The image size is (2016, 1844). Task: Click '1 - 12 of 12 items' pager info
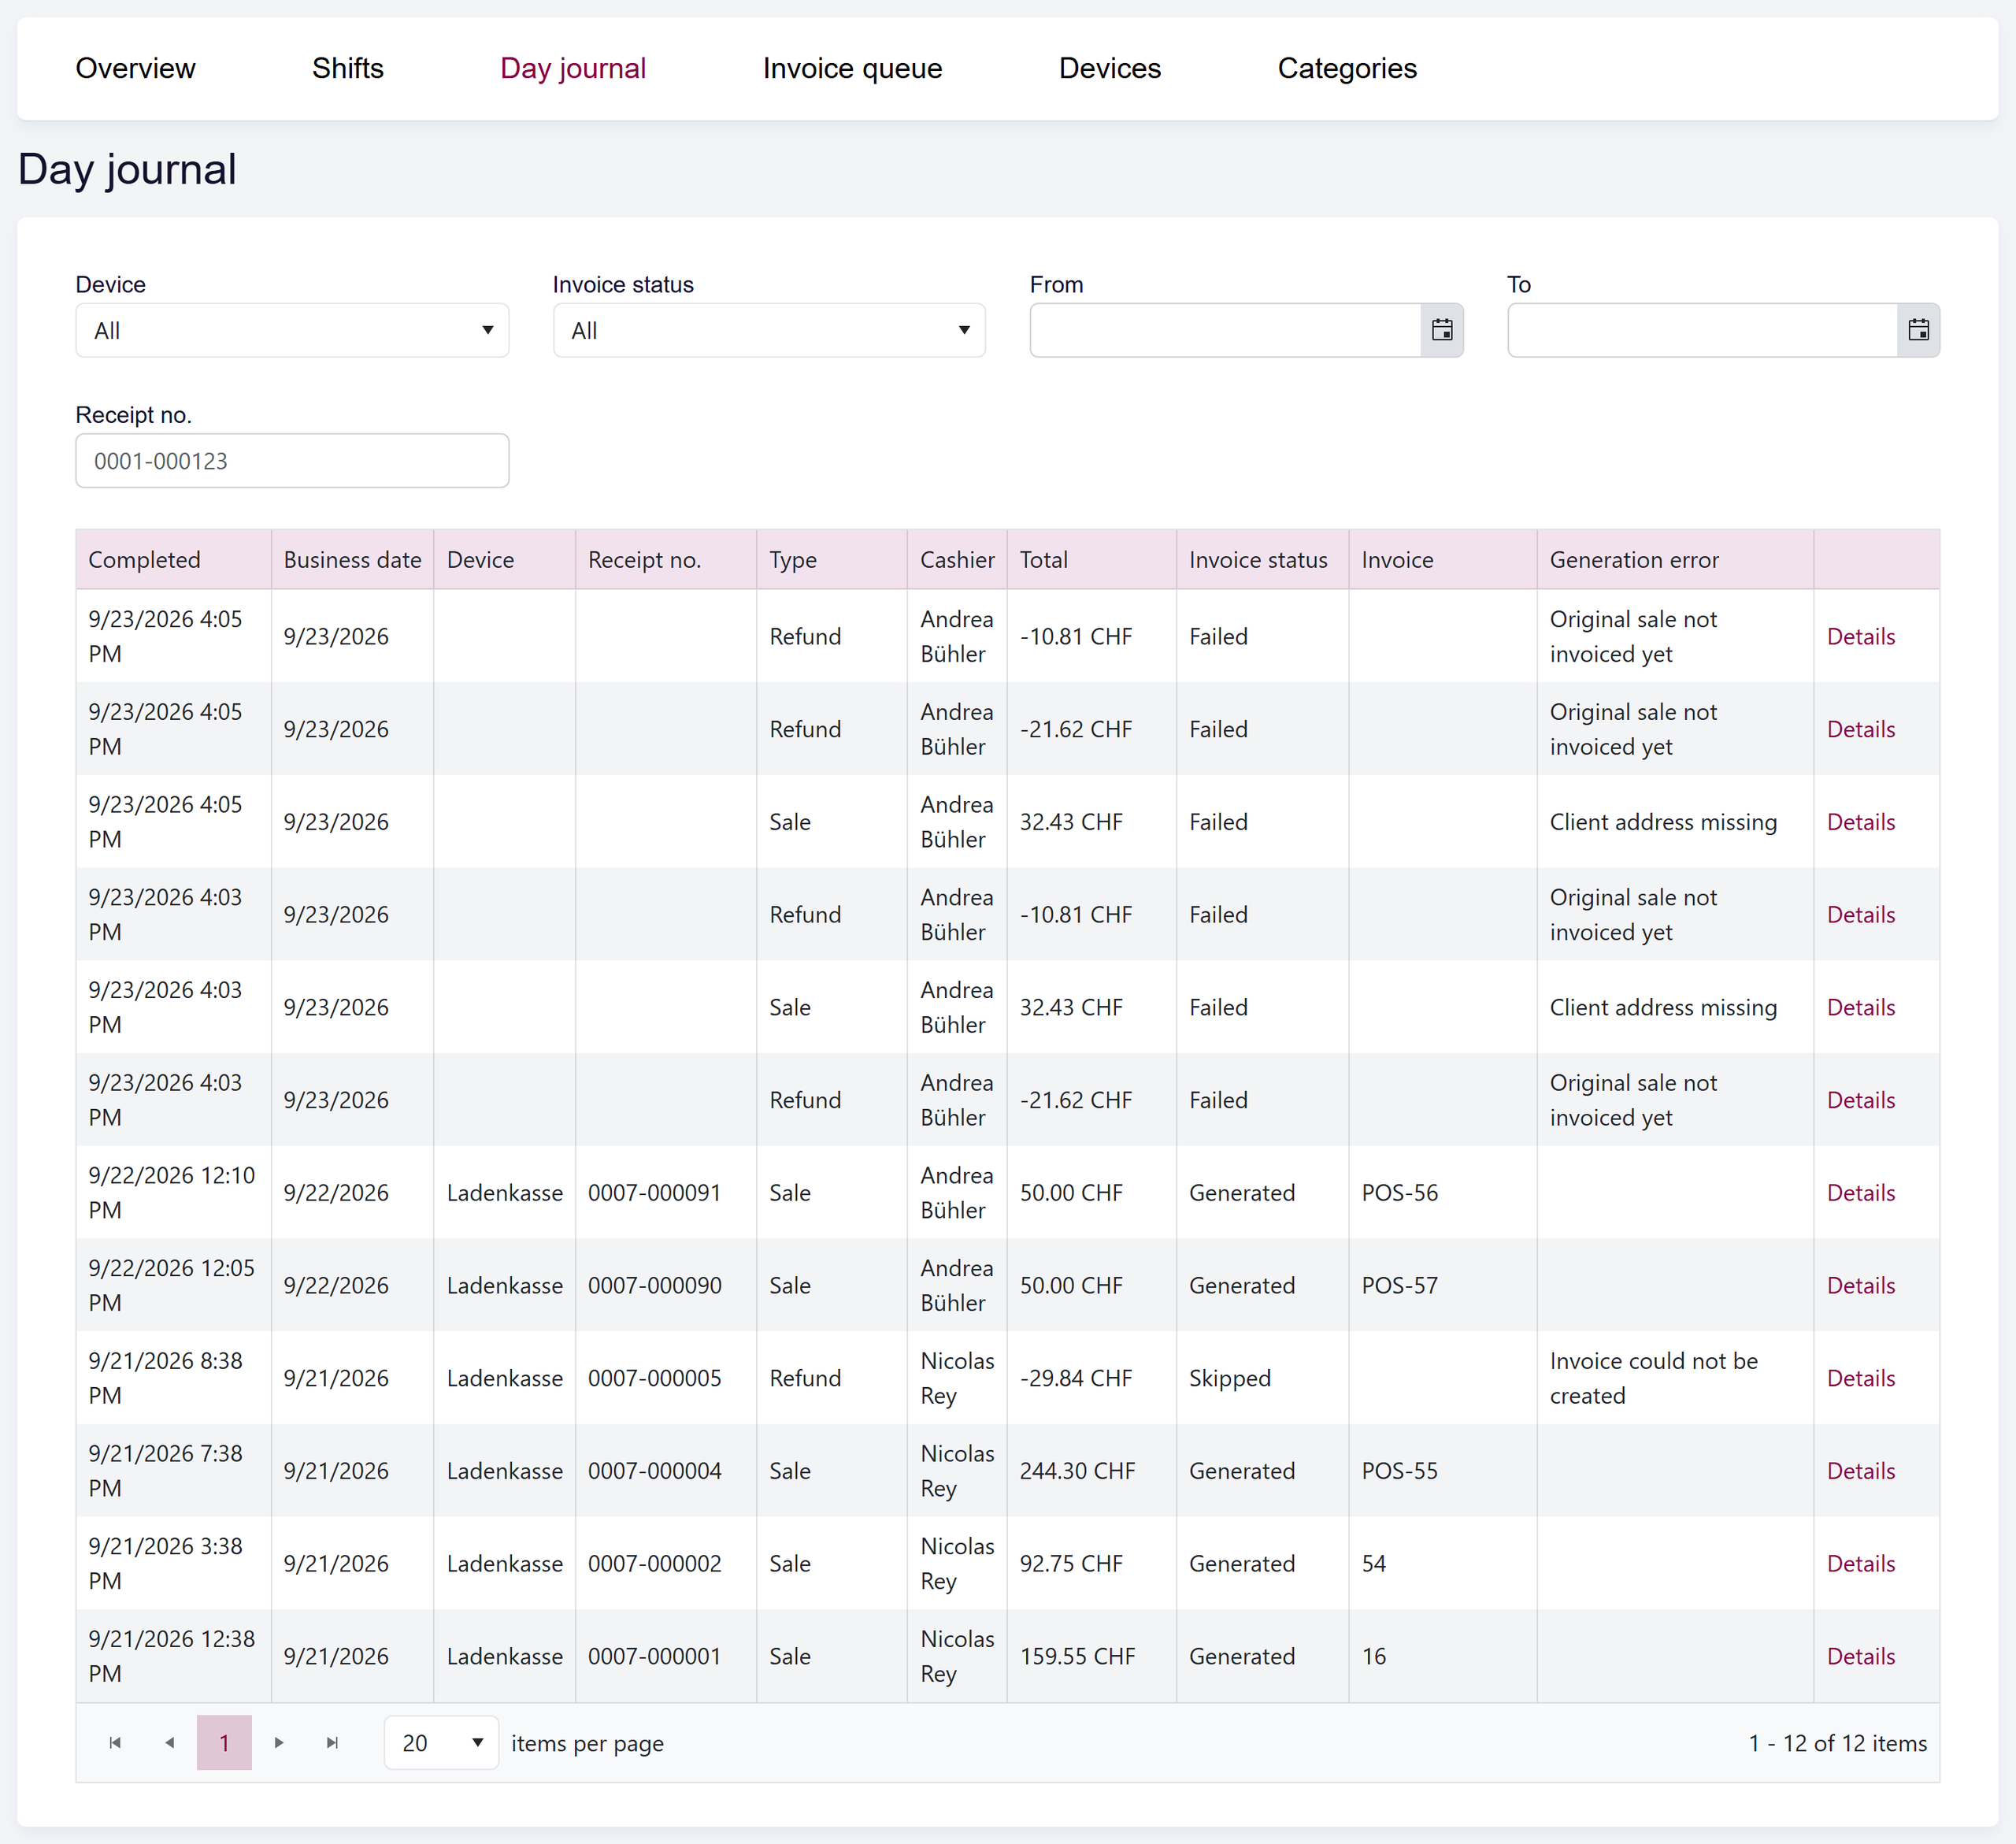pyautogui.click(x=1837, y=1743)
